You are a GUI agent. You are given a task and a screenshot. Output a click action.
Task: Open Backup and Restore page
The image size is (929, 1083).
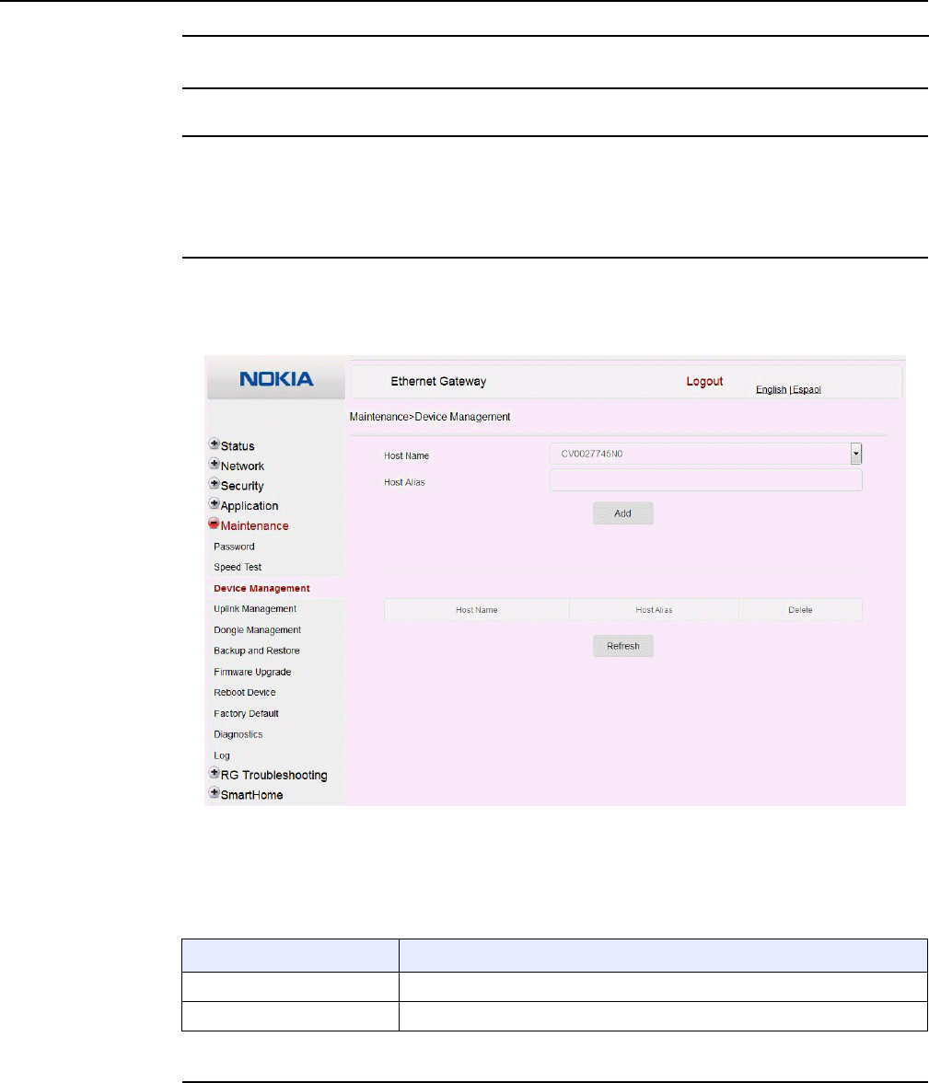pyautogui.click(x=257, y=651)
